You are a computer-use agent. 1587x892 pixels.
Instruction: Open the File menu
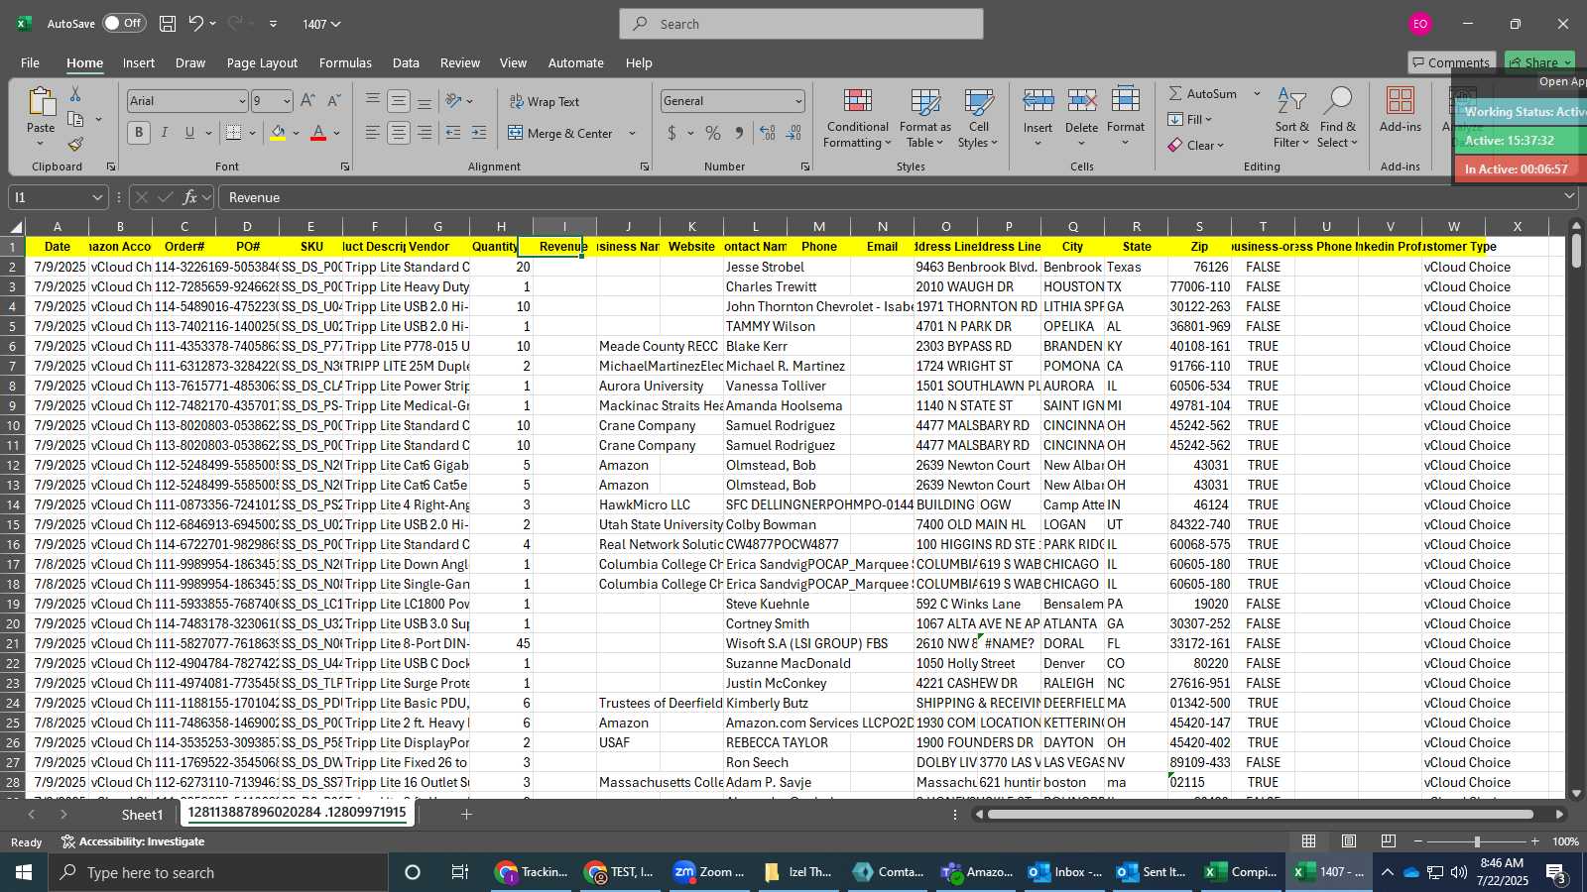30,62
